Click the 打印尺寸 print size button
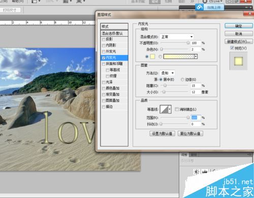 [10, 10]
